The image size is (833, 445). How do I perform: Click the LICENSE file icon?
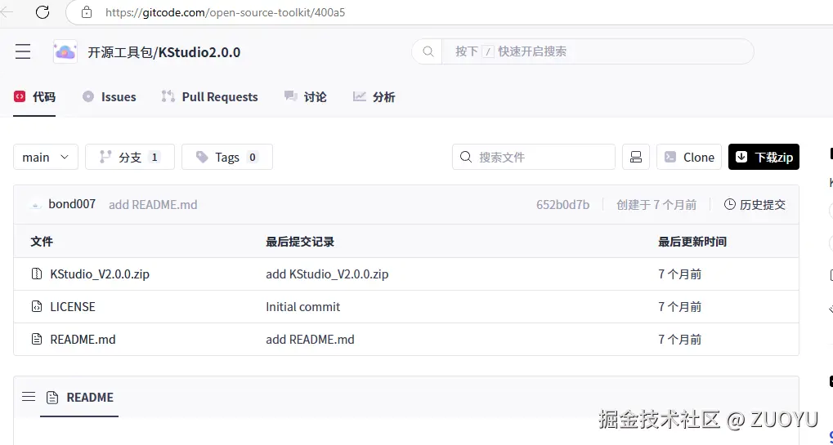coord(37,306)
